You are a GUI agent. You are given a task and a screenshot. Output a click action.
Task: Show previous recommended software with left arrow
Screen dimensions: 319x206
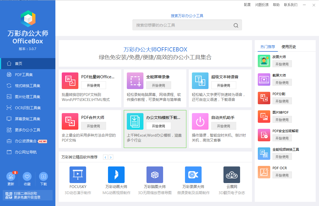tap(105, 157)
